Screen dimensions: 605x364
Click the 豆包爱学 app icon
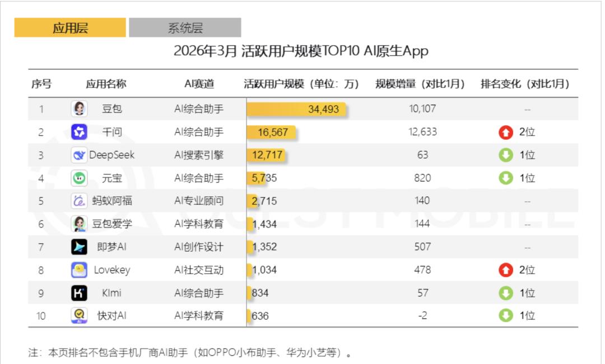(79, 224)
